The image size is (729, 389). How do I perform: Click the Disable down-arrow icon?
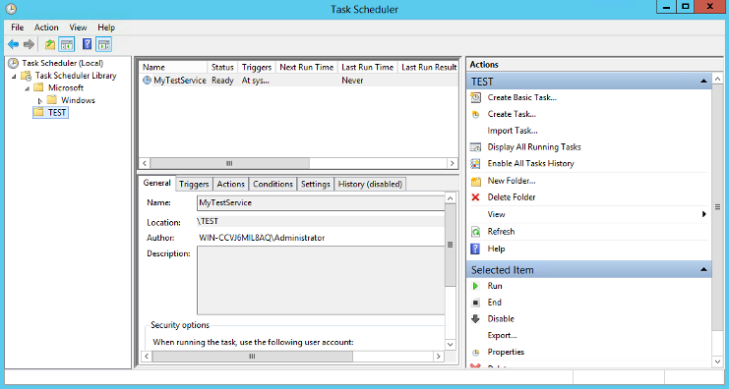click(x=475, y=319)
